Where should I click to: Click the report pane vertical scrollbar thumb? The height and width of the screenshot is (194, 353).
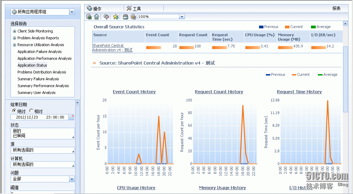(x=345, y=79)
